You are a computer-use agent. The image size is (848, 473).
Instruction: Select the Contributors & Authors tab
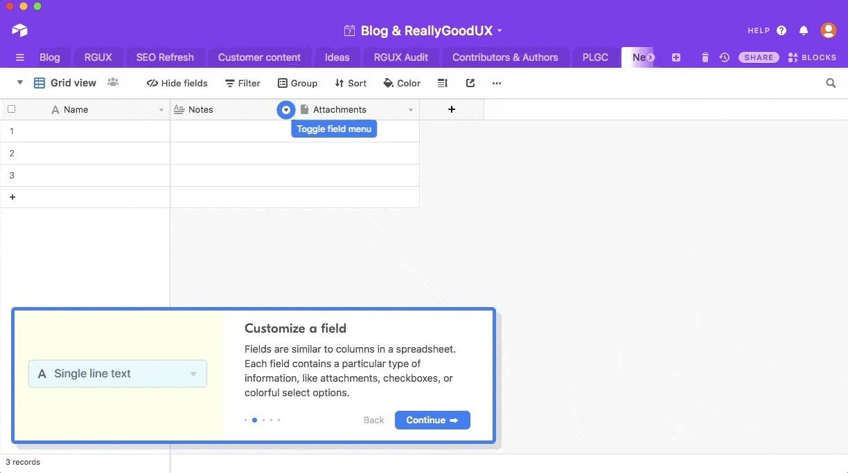(505, 57)
